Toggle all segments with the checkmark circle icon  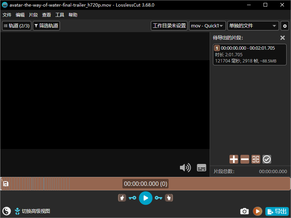coord(267,159)
